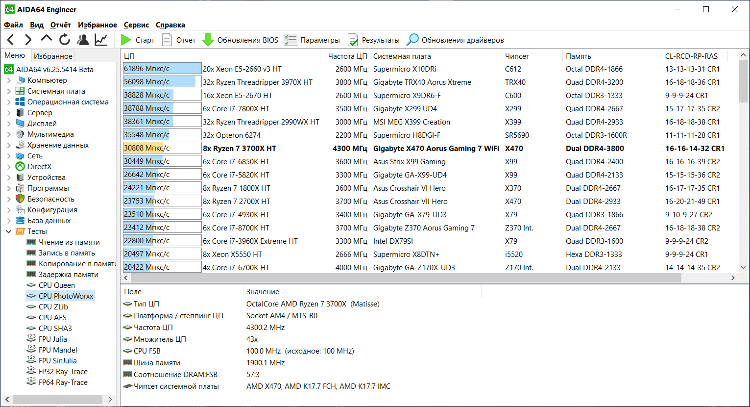Select the AIDA64 v6.25.5414 Beta root node

click(x=55, y=70)
